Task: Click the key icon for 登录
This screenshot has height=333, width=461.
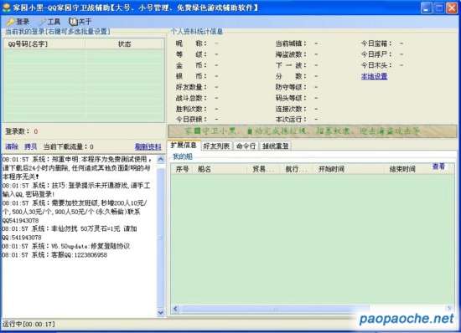Action: (x=11, y=22)
